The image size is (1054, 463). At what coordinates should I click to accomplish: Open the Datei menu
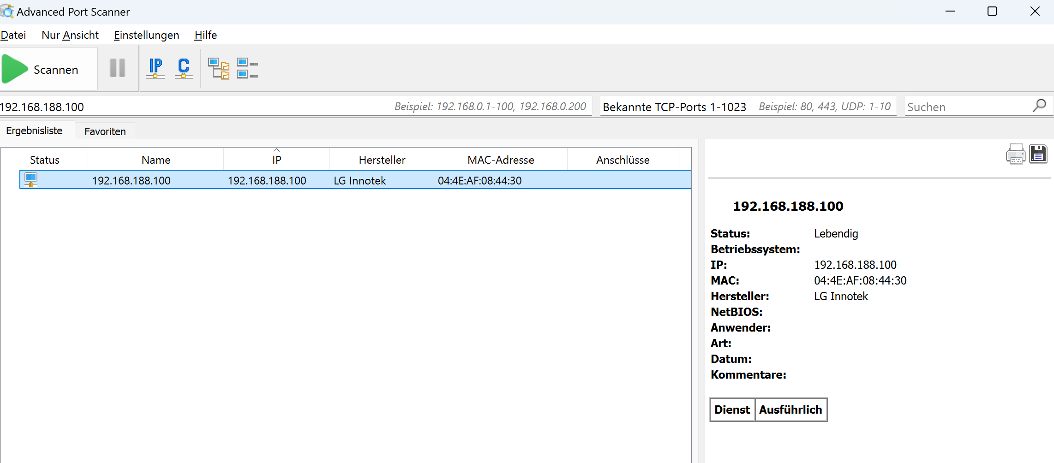(13, 35)
